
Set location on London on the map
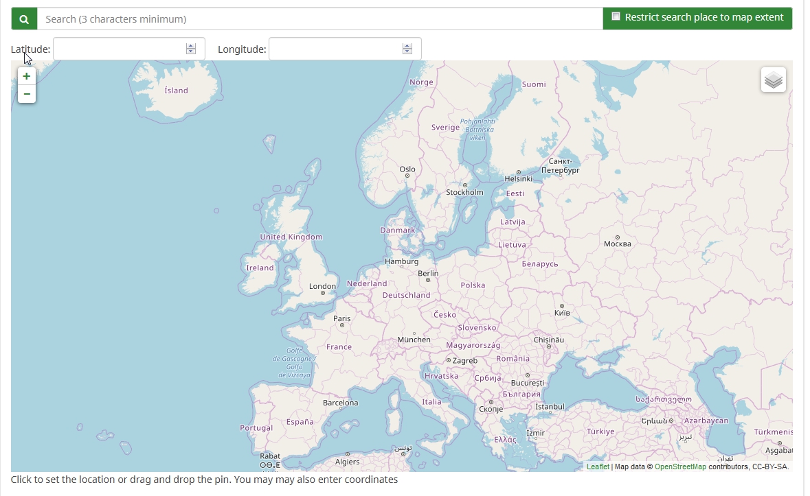coord(323,293)
